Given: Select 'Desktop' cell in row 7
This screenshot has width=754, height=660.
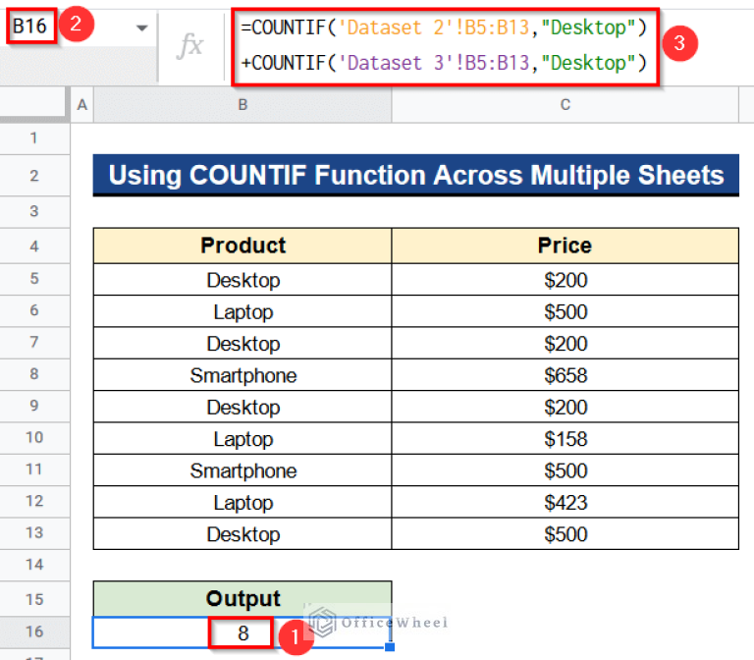Looking at the screenshot, I should (242, 343).
